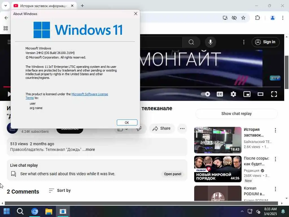Toggle closed captions CC
The image size is (289, 217).
point(220,94)
